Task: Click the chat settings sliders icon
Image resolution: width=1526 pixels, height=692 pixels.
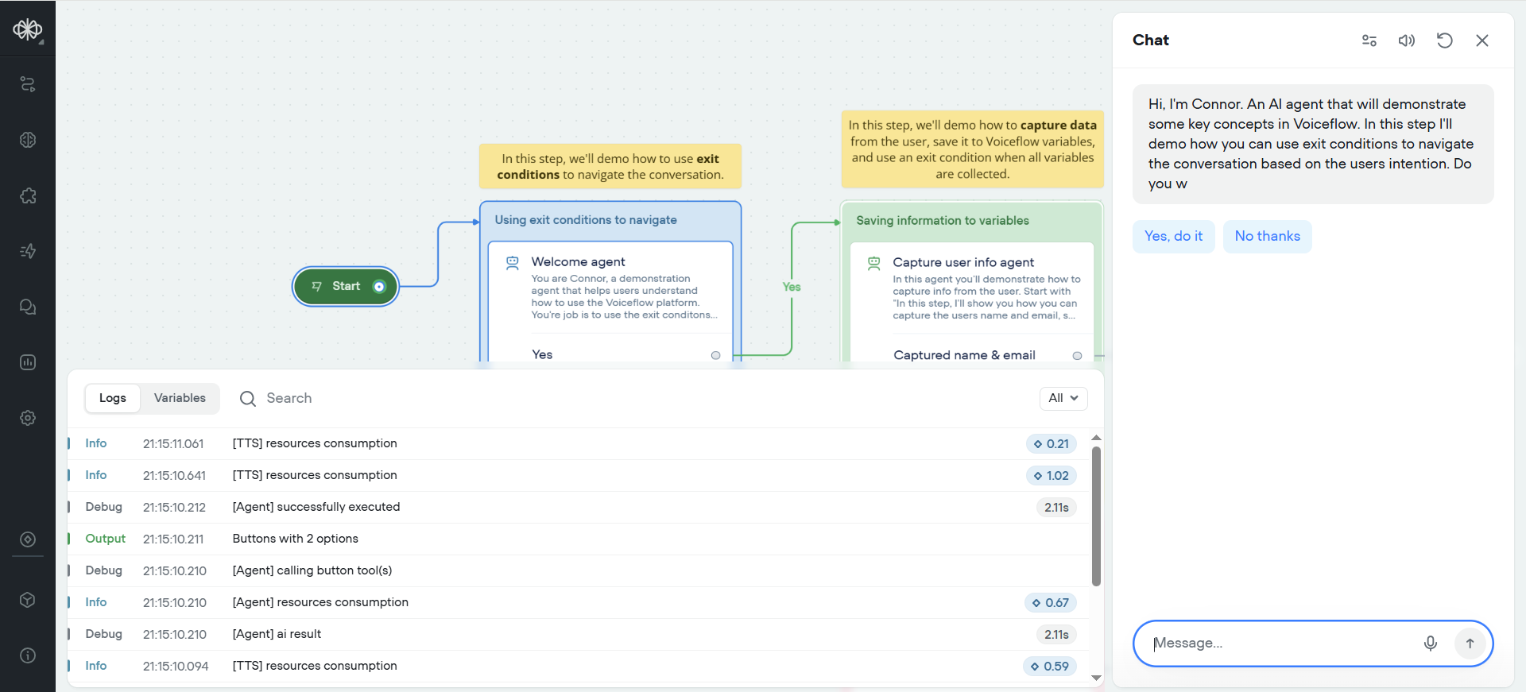Action: tap(1369, 41)
